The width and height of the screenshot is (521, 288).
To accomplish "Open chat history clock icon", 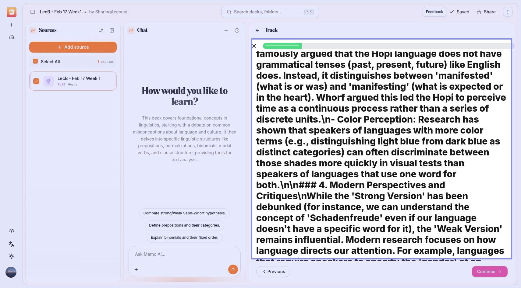I will [x=237, y=30].
